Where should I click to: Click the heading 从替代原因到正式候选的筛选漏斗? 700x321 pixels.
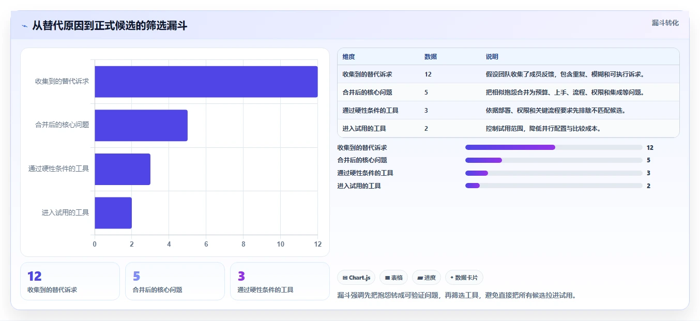pyautogui.click(x=110, y=26)
